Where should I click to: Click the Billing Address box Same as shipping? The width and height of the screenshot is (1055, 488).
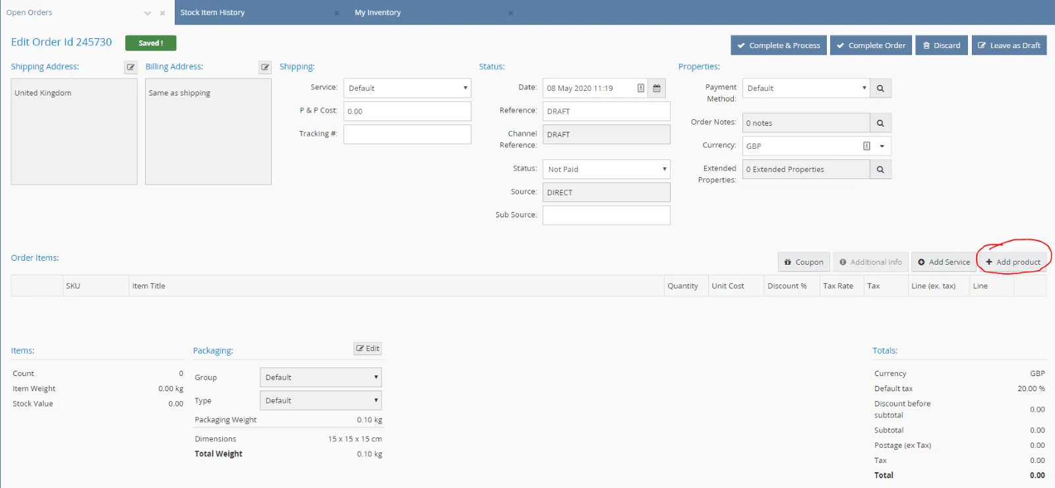point(208,132)
